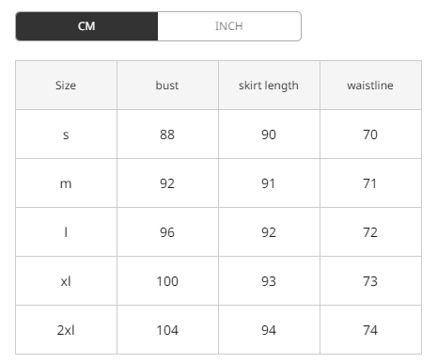Select the size l row label
The image size is (437, 363).
coord(66,232)
